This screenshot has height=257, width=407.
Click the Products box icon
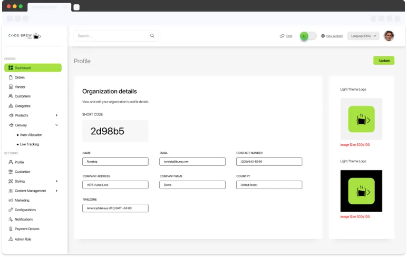[11, 115]
